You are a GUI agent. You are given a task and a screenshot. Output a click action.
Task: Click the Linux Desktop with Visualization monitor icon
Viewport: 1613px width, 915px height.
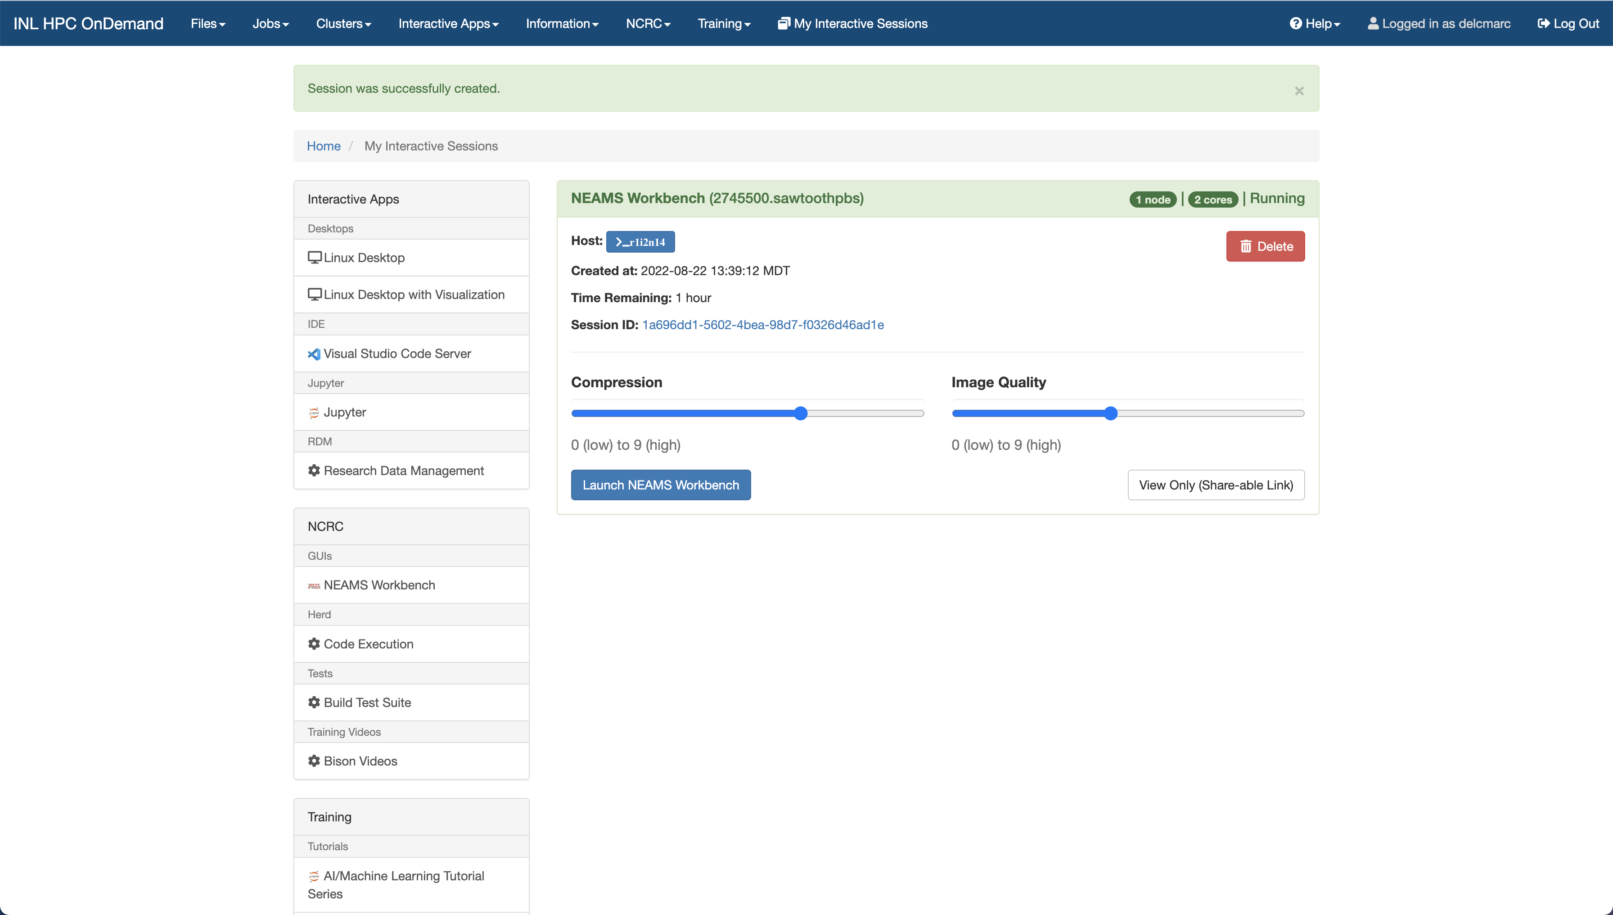click(314, 295)
